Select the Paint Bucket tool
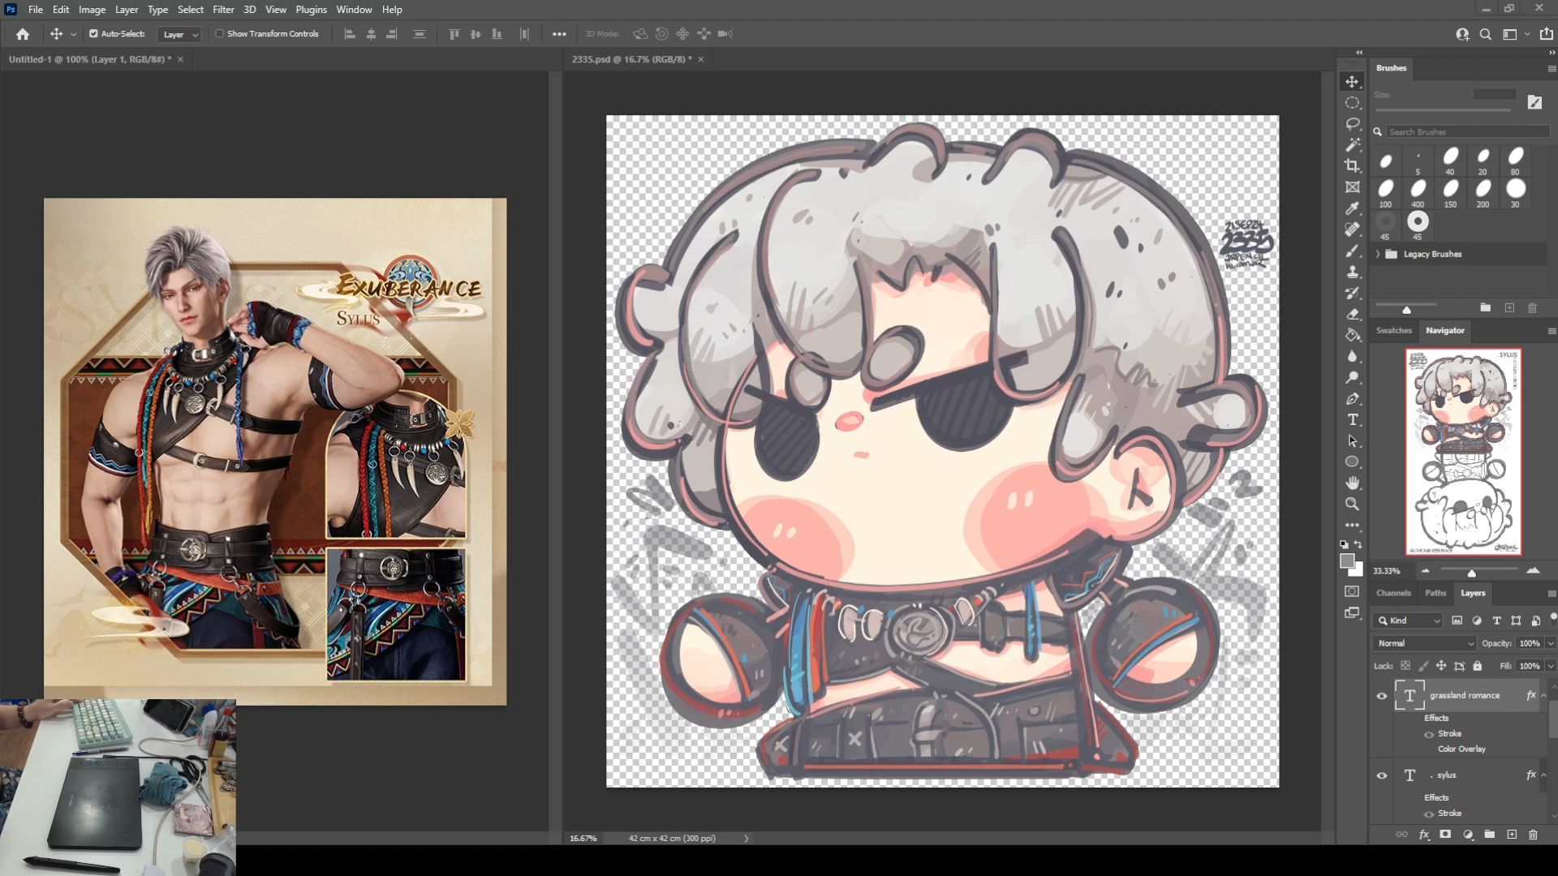Screen dimensions: 1558x876 (1352, 335)
